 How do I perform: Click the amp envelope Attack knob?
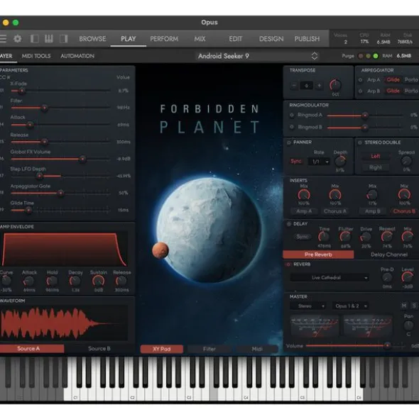coord(28,281)
